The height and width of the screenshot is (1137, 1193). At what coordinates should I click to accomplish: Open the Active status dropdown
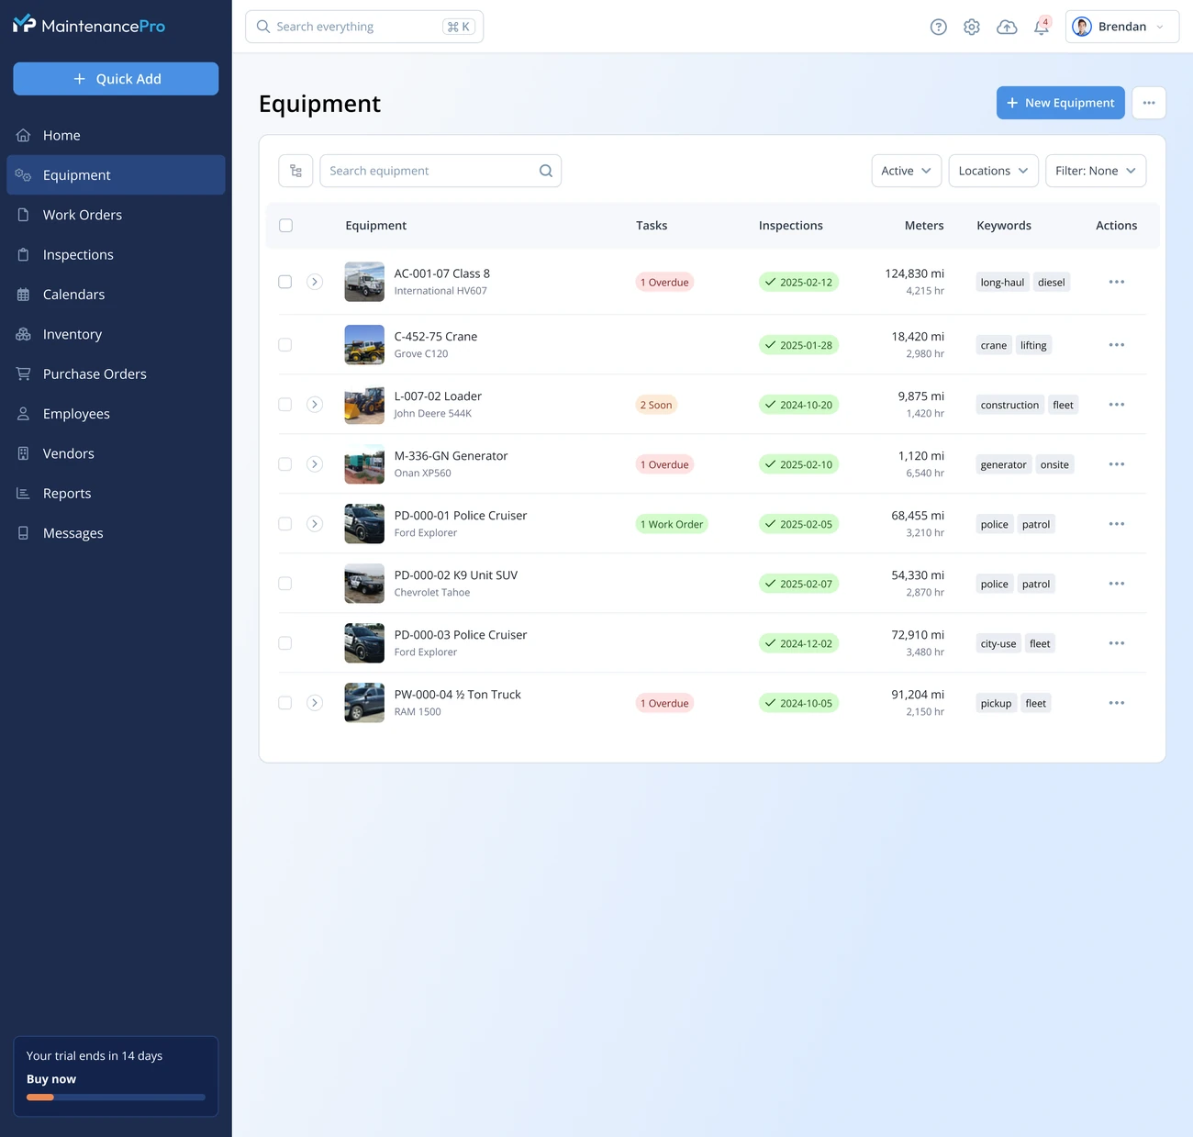(907, 171)
